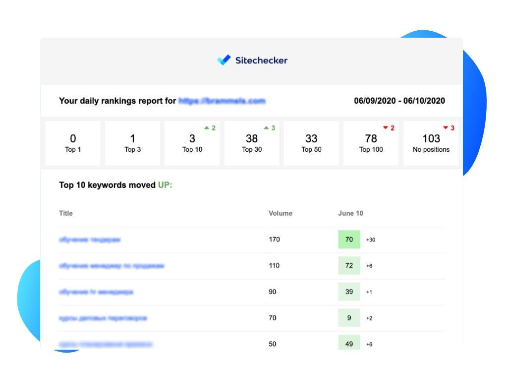Click the green up arrow in Top 30 card
508x372 pixels.
(266, 128)
